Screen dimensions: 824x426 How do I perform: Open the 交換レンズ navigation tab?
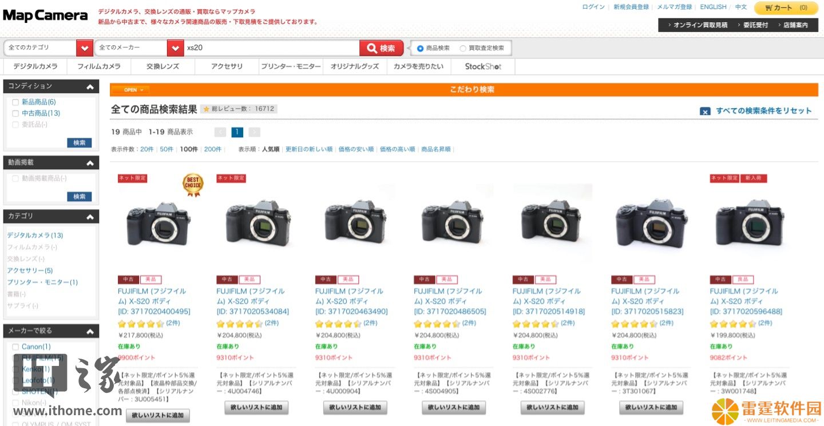pyautogui.click(x=163, y=66)
